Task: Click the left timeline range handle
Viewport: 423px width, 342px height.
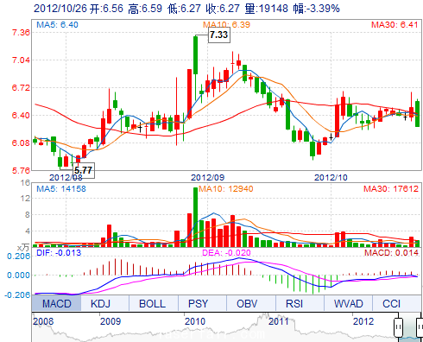Action: tap(398, 327)
